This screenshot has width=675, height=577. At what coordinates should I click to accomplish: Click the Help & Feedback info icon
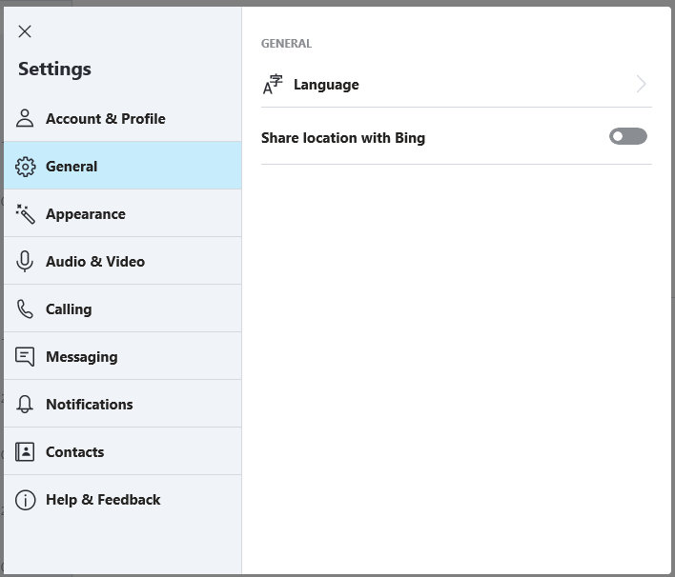click(26, 500)
